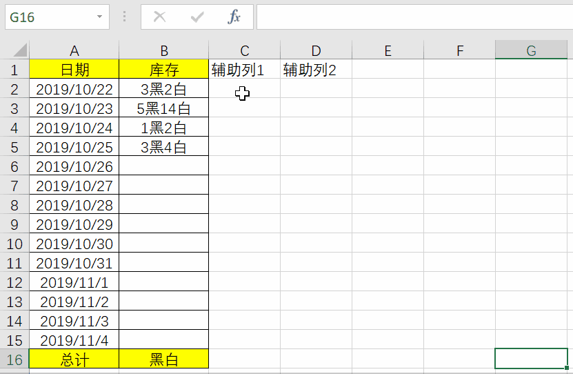Click the date cell 2019/10/29
The width and height of the screenshot is (573, 374).
74,224
